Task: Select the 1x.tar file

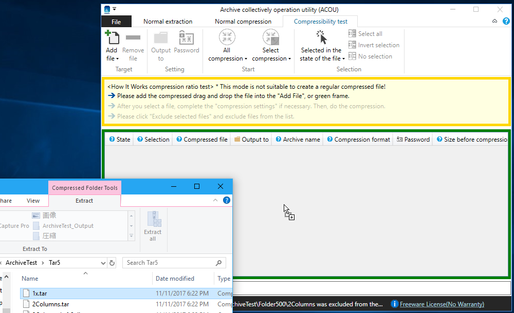Action: pyautogui.click(x=40, y=294)
